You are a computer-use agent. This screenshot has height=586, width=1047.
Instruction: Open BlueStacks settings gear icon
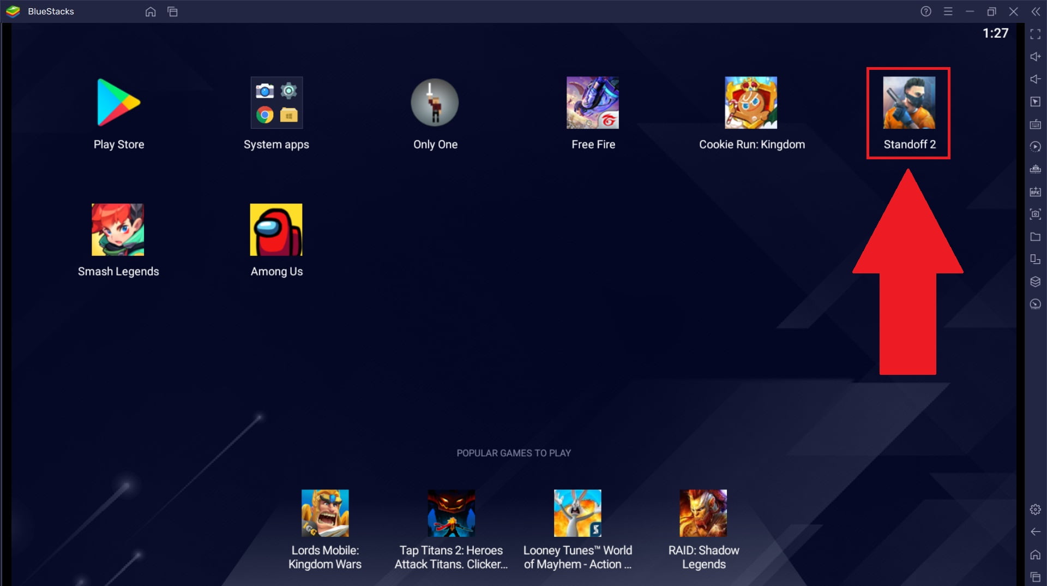[x=1035, y=509]
